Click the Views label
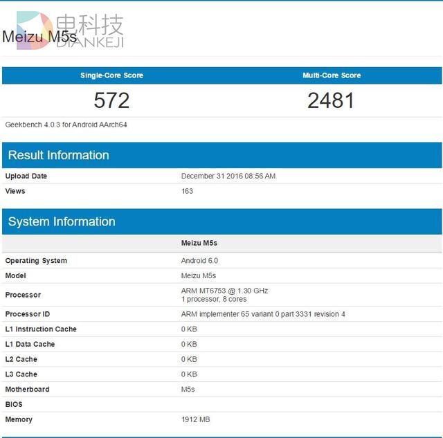This screenshot has height=438, width=443. coord(15,191)
